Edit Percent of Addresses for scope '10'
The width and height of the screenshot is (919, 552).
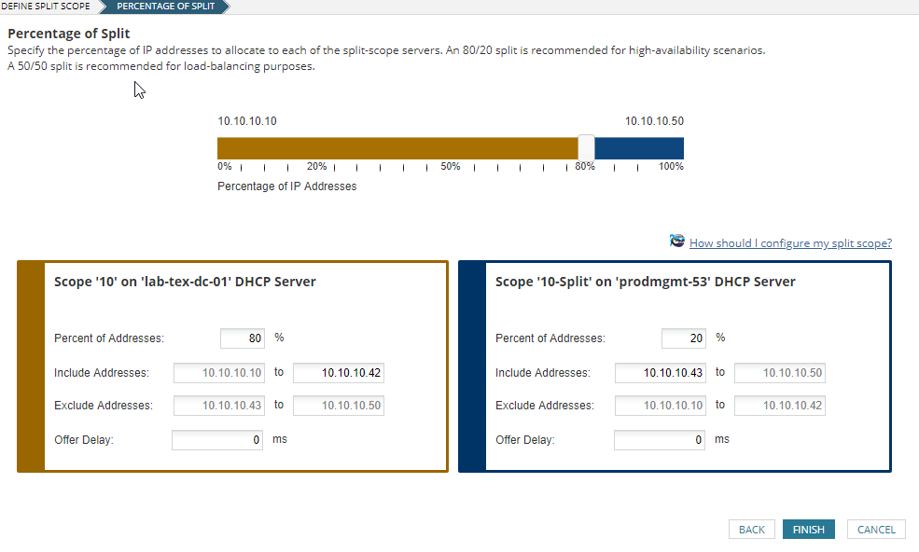(243, 338)
